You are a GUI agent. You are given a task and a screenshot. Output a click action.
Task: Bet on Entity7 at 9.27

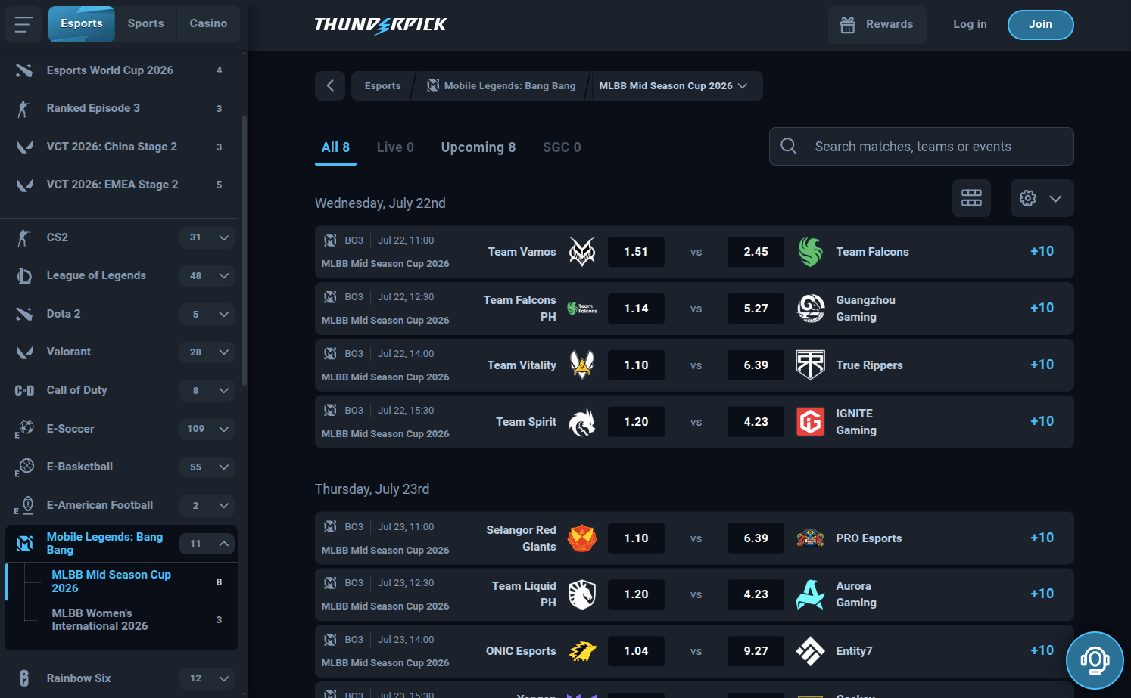click(756, 651)
